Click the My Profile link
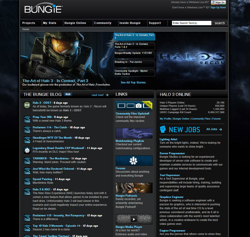 (x=165, y=118)
